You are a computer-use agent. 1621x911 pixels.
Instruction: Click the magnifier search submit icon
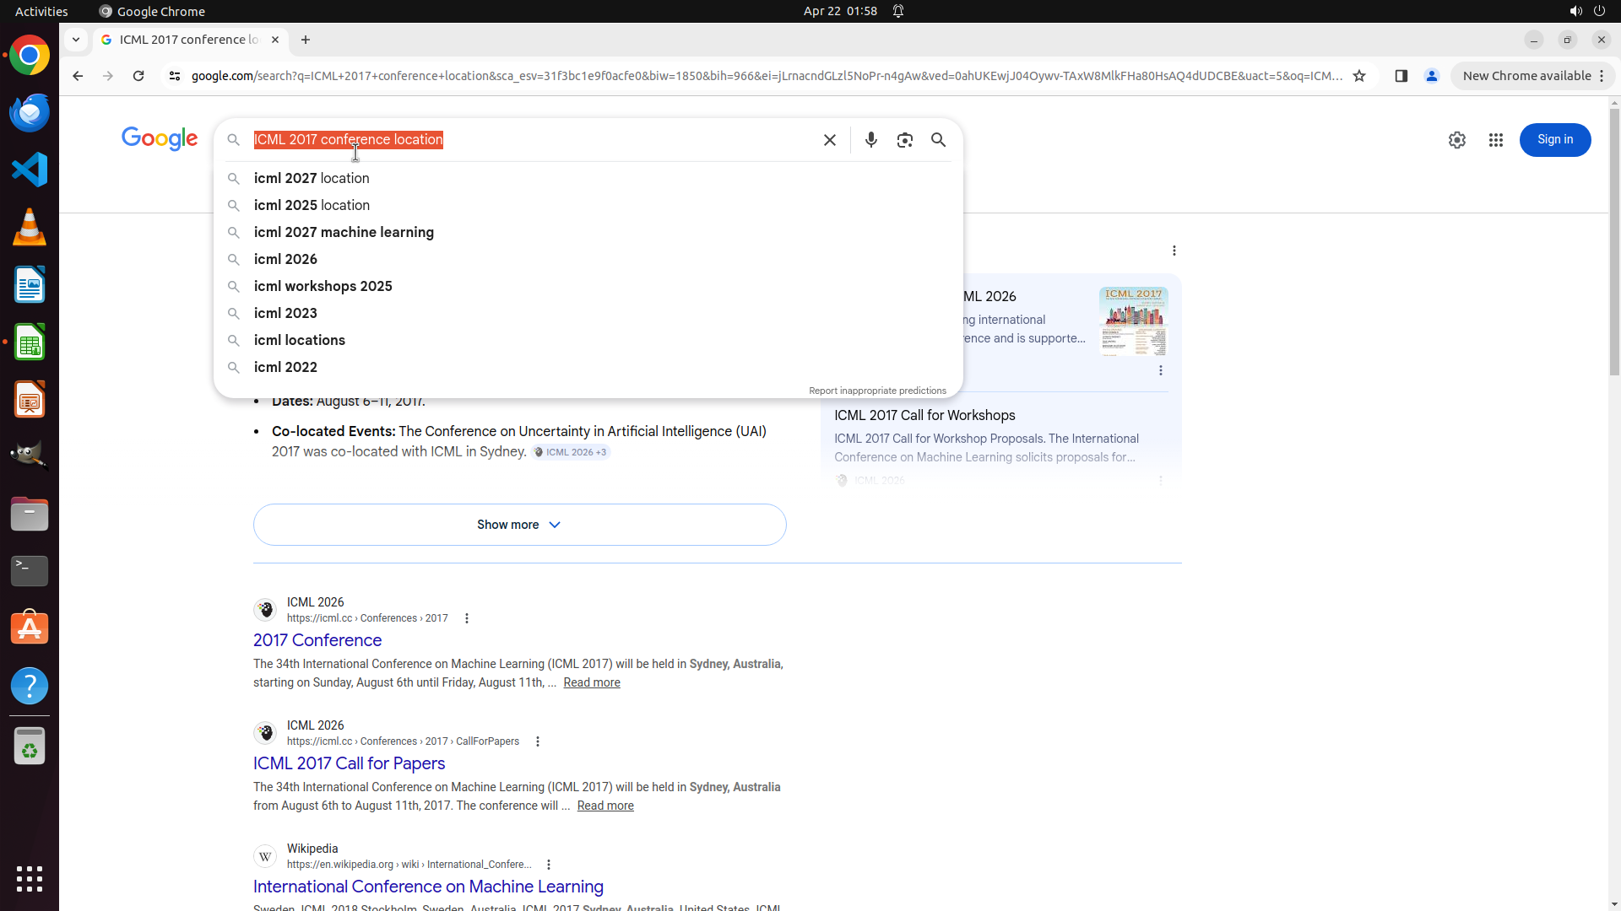[x=938, y=140]
